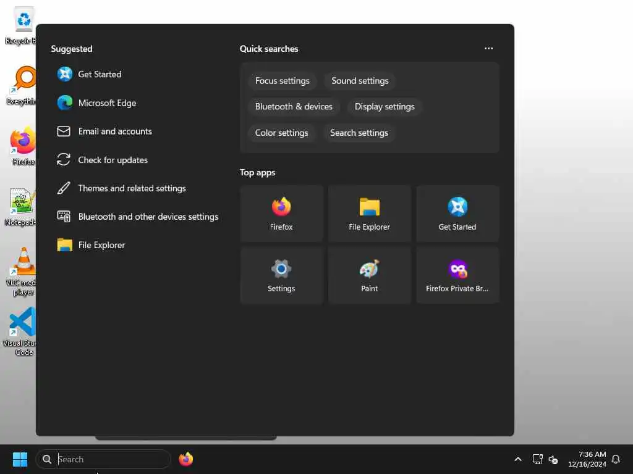Open File Explorer tile in Top apps
This screenshot has height=474, width=633.
(370, 214)
